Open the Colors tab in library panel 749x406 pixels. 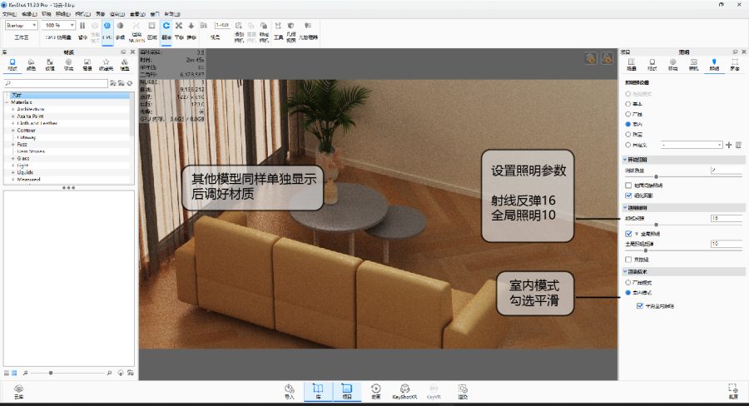pos(32,65)
